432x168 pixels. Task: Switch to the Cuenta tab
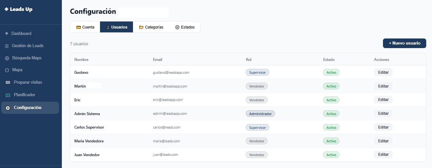[85, 27]
